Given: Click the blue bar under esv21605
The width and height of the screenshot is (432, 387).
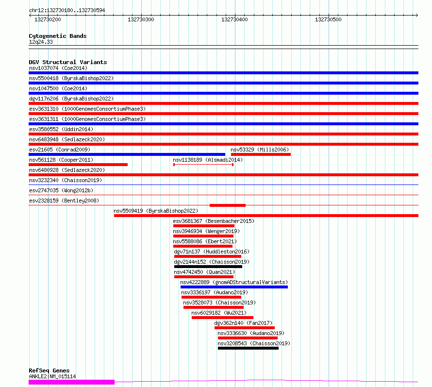Looking at the screenshot, I should coord(127,154).
